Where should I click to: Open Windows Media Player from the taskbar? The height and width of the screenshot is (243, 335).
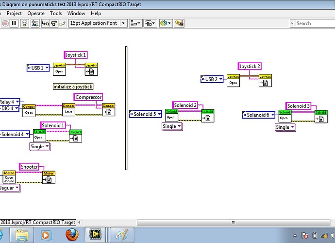click(46, 235)
